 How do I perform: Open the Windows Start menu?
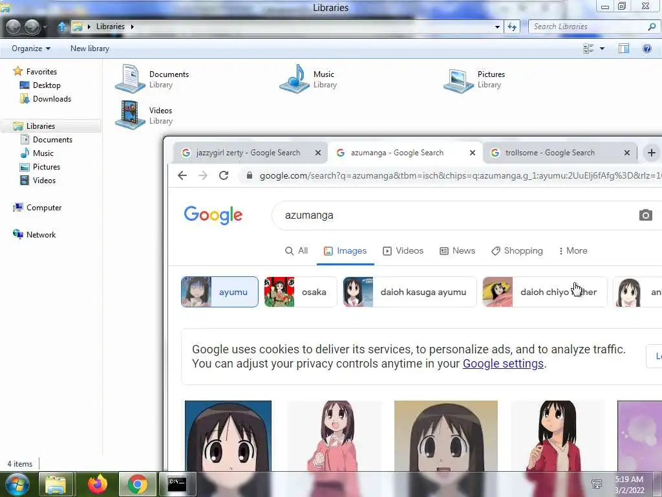[17, 484]
